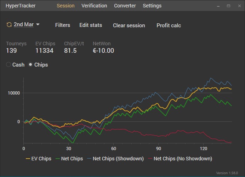Go to the Converter tab
245x177 pixels.
pyautogui.click(x=125, y=6)
